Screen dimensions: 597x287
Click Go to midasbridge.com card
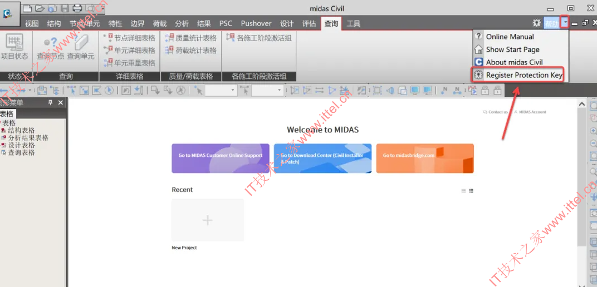(425, 158)
